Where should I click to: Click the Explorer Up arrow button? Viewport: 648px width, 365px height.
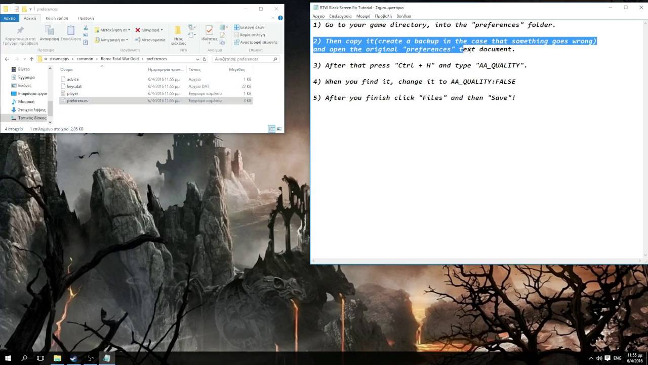31,59
